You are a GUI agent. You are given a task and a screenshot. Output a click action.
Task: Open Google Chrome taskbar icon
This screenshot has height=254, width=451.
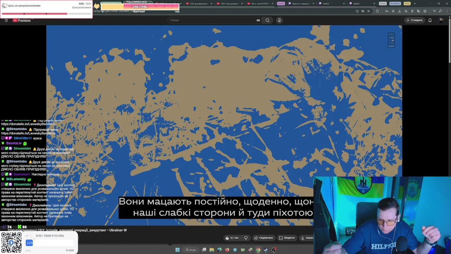tap(258, 250)
